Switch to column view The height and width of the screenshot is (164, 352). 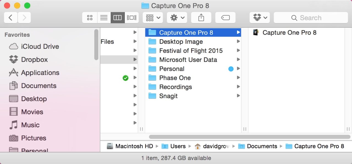point(117,18)
